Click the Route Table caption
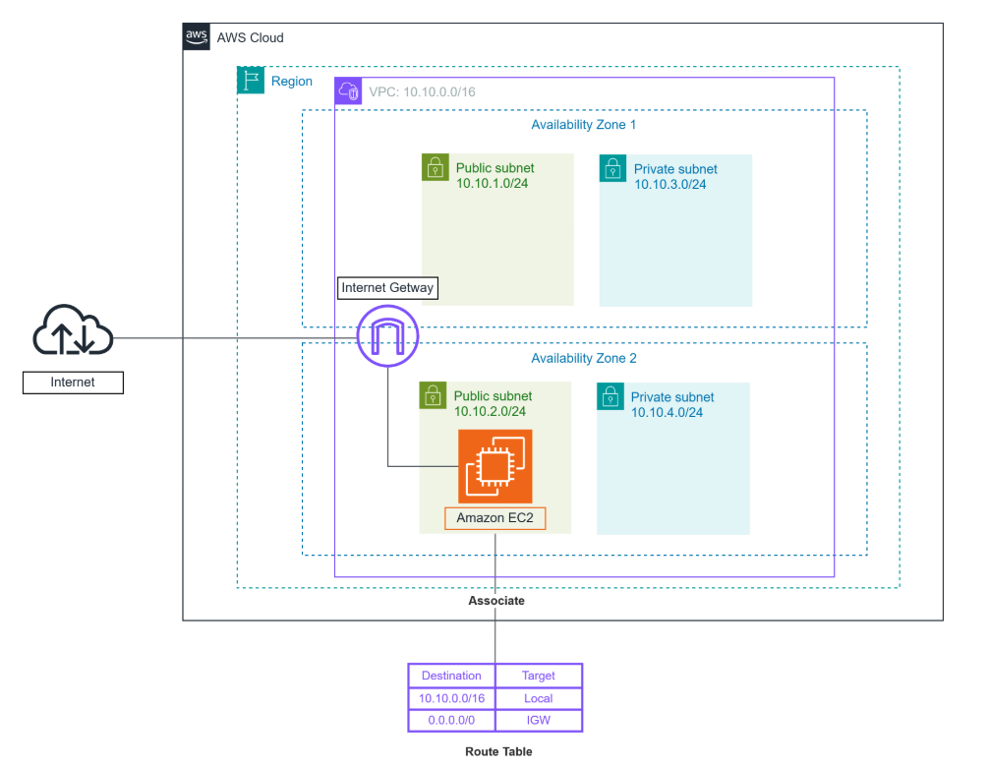The height and width of the screenshot is (768, 988). (498, 751)
